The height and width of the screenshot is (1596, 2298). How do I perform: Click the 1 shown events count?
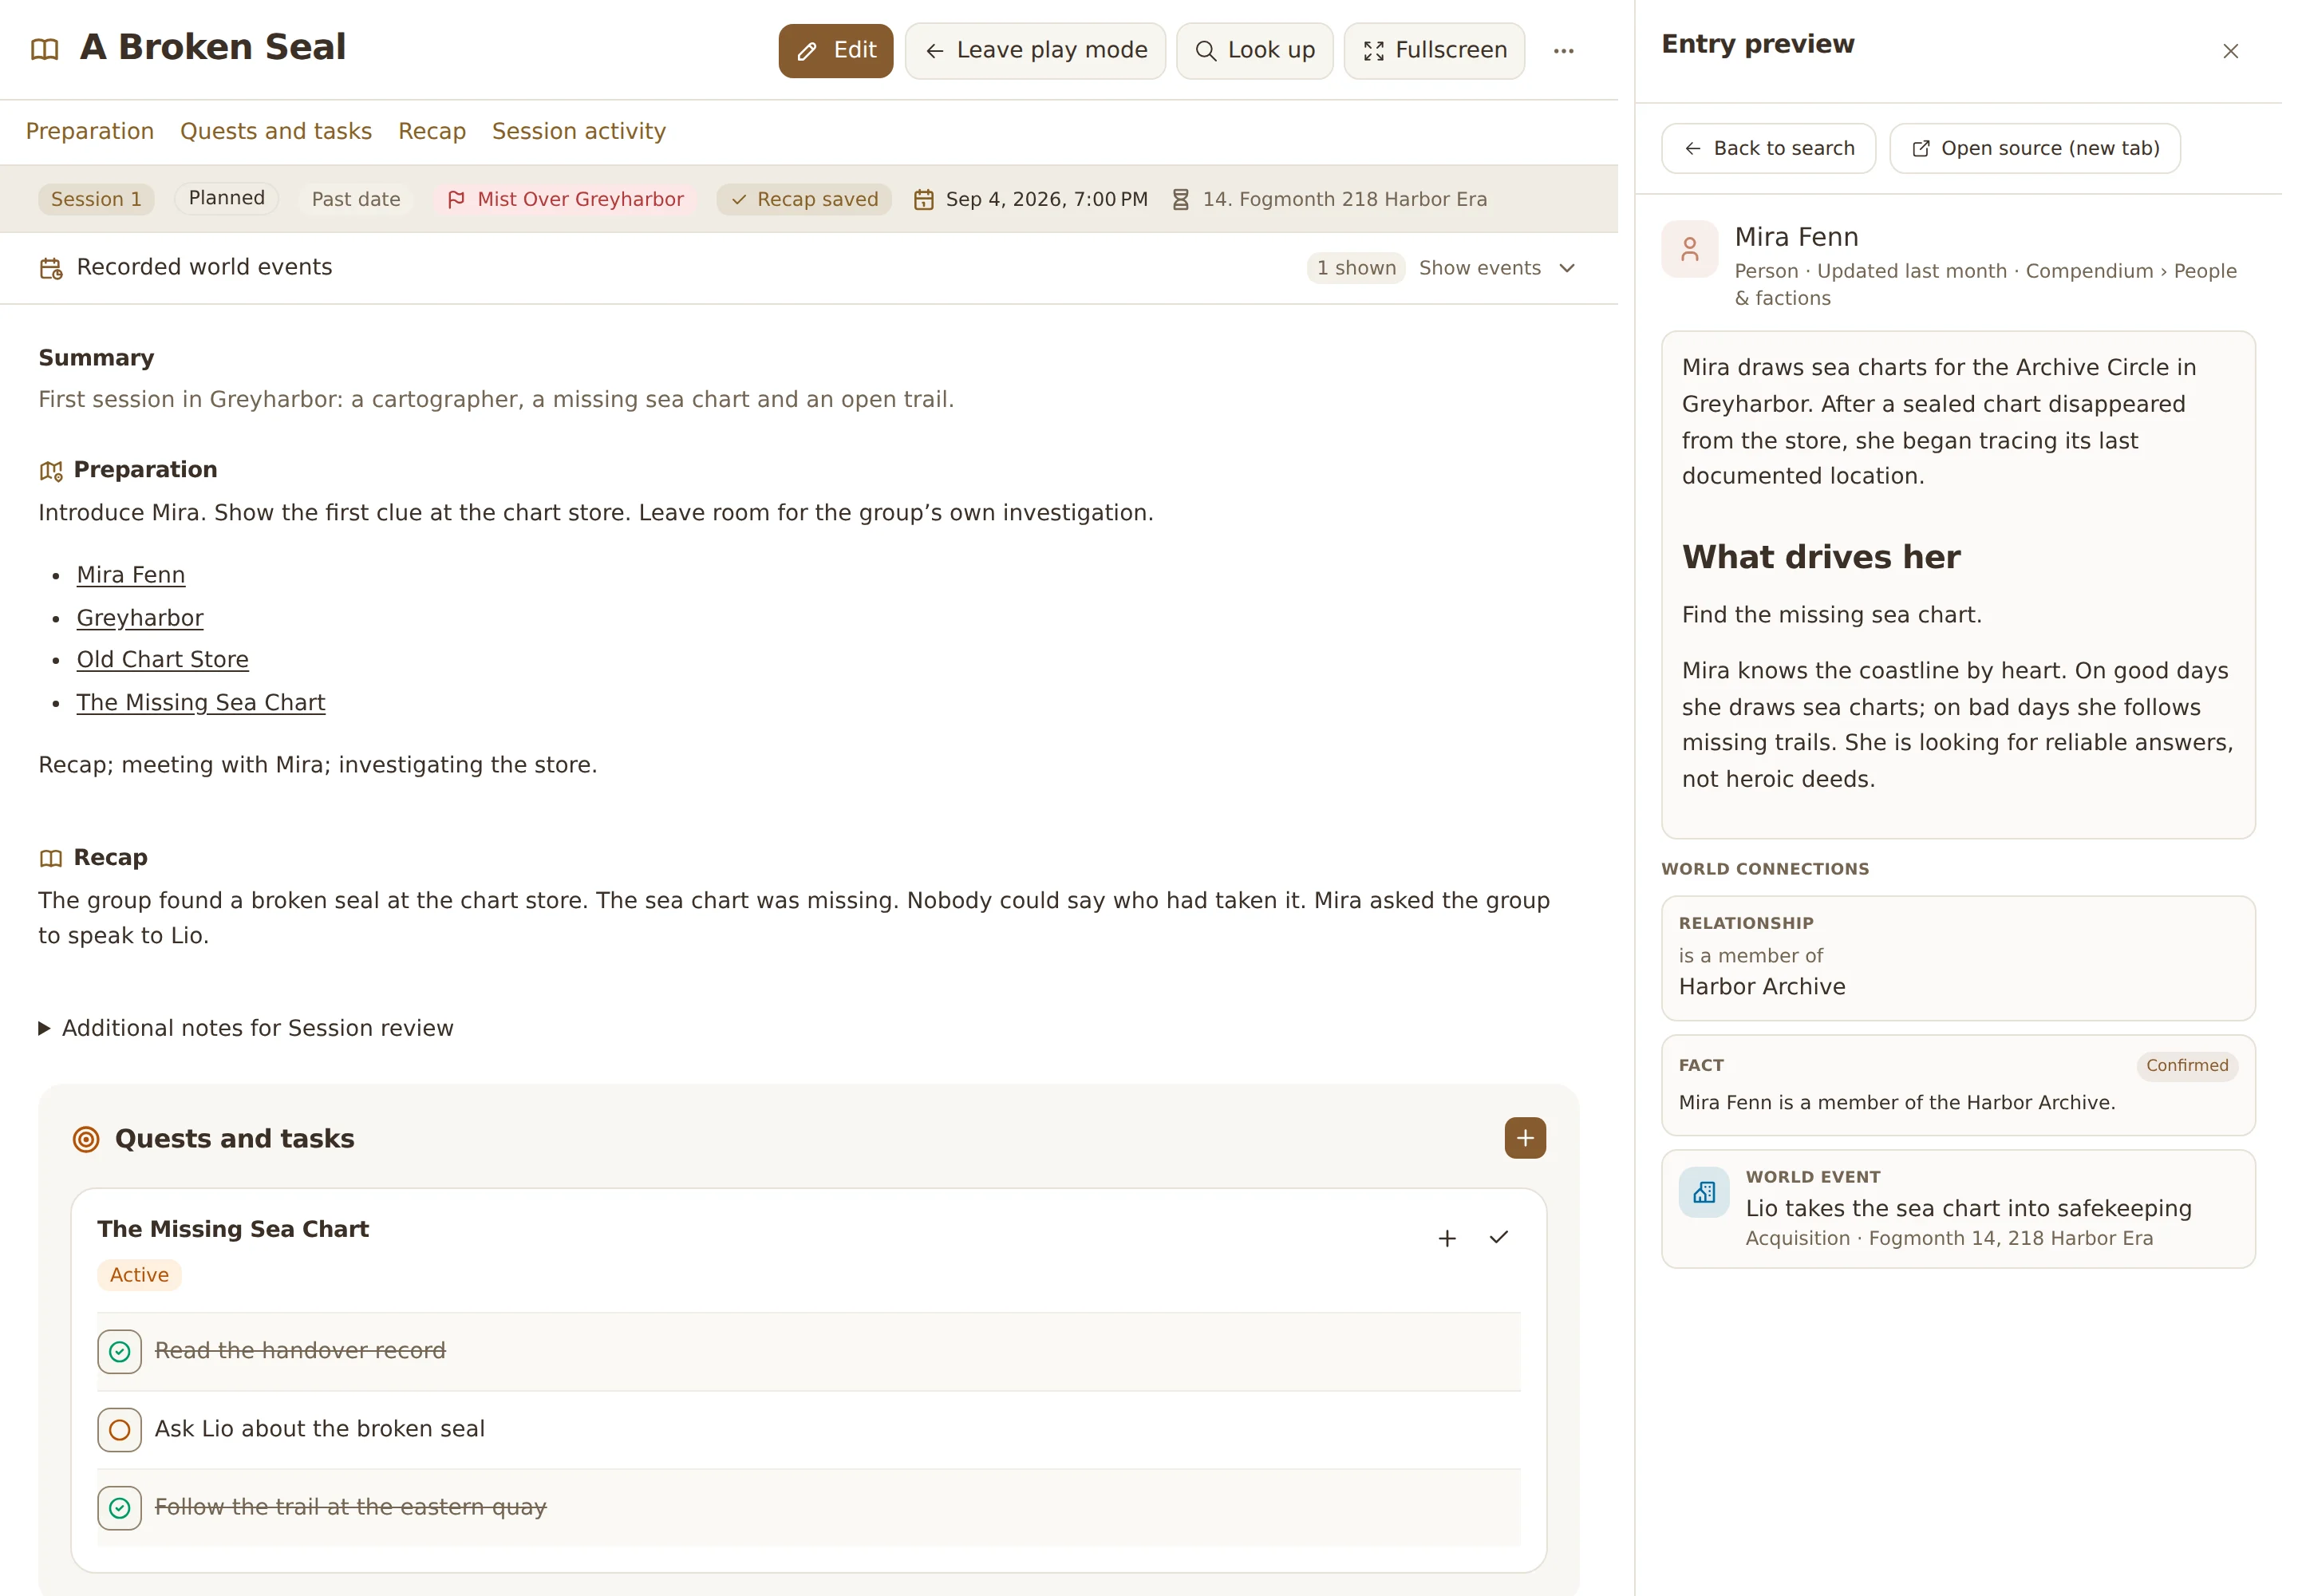pos(1354,268)
